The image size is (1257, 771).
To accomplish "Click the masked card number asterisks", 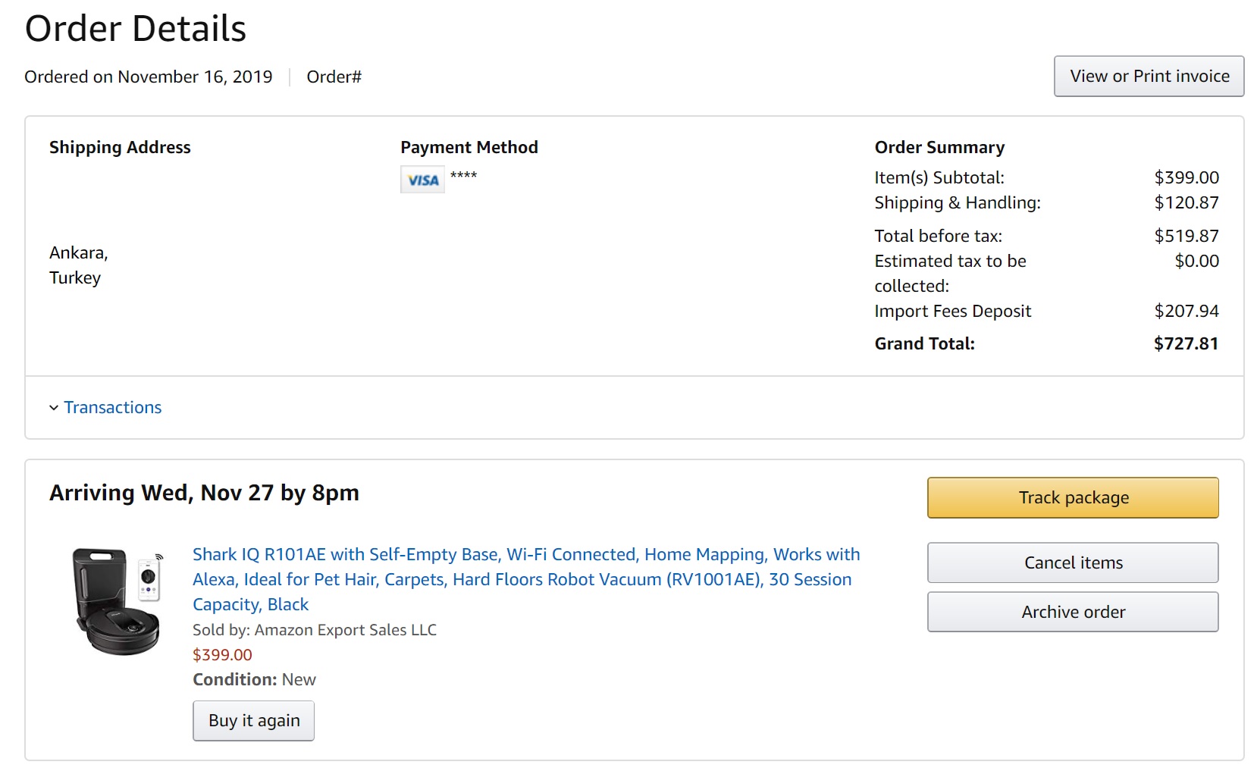I will pos(463,175).
